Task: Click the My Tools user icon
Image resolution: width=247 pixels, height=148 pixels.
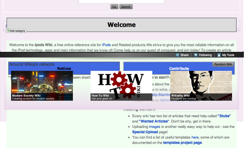Action: click(x=219, y=55)
